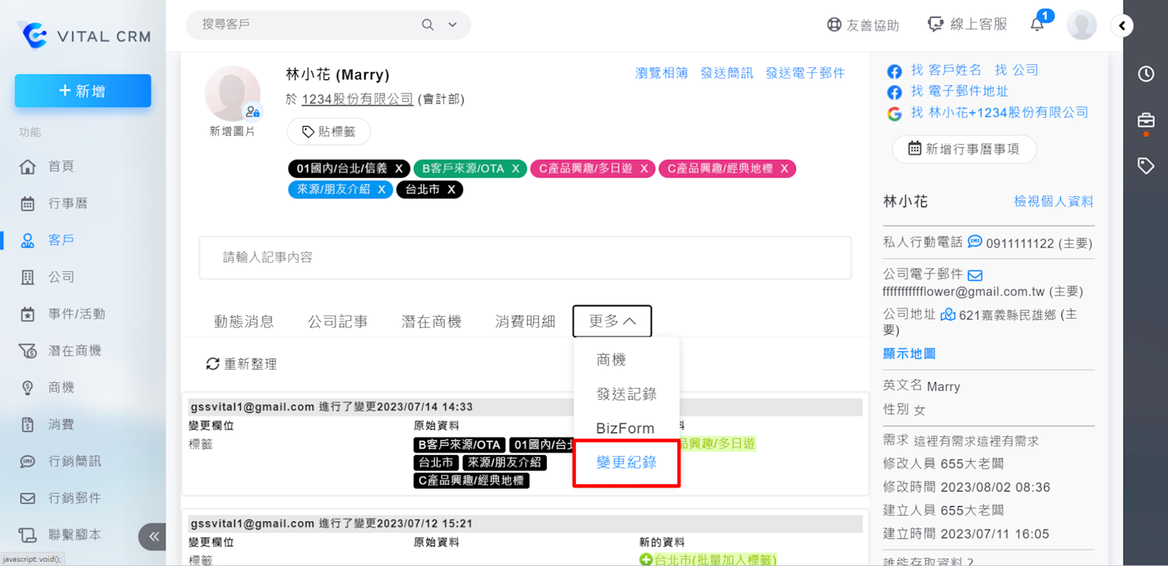
Task: Open 潛在商機 in sidebar
Action: click(x=74, y=351)
